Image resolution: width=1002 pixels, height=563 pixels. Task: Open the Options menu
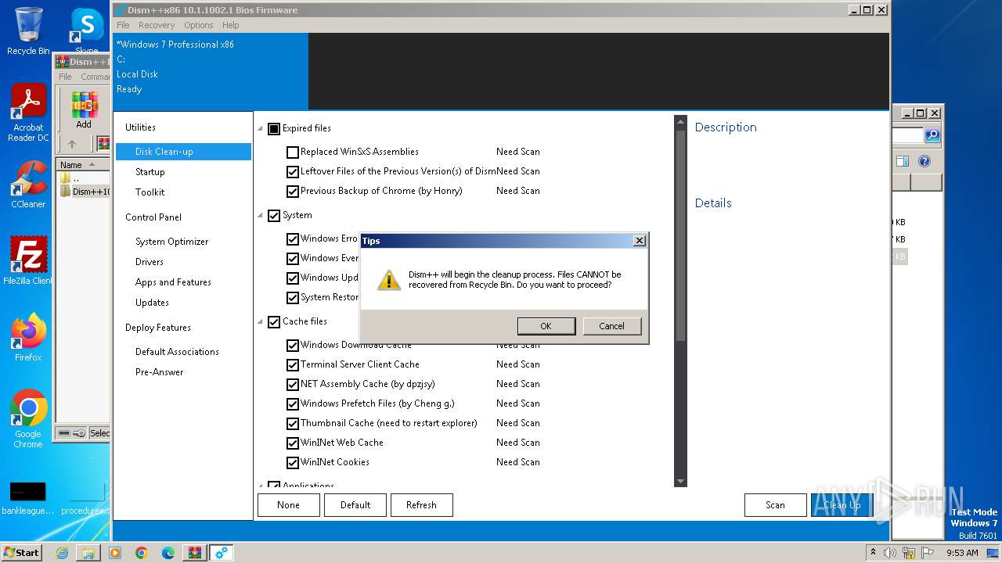(x=199, y=25)
